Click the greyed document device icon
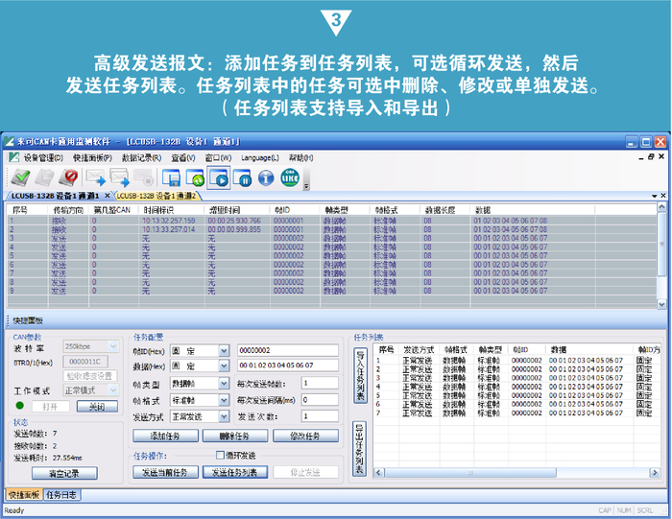The width and height of the screenshot is (672, 519). pos(44,177)
